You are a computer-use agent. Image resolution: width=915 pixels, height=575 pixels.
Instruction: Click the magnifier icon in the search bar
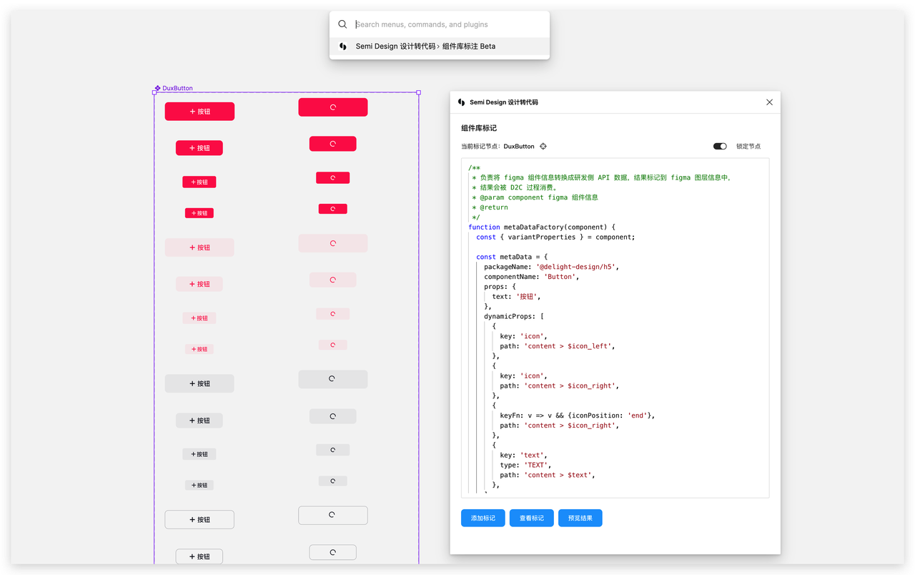(342, 24)
